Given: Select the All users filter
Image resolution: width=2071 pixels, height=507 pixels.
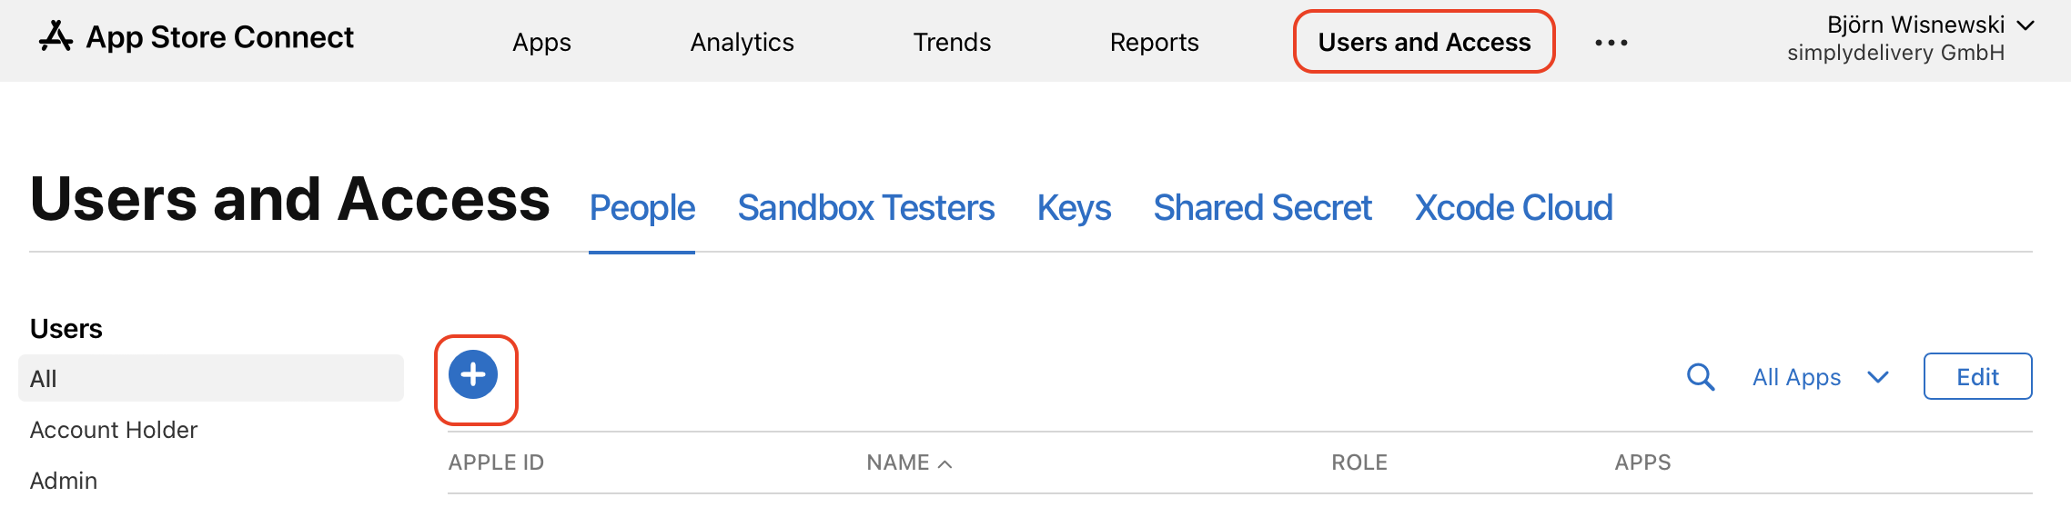Looking at the screenshot, I should [x=211, y=378].
